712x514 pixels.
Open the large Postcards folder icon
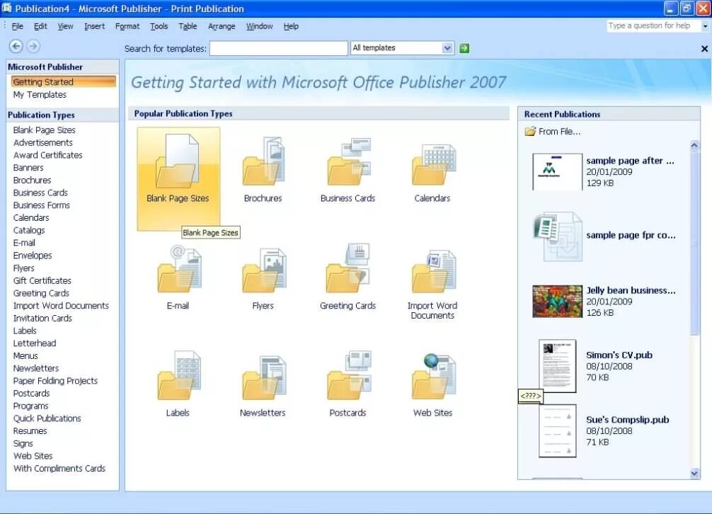pos(349,375)
